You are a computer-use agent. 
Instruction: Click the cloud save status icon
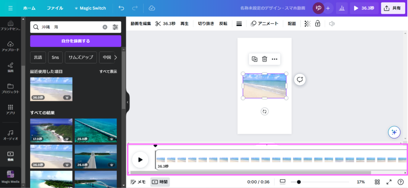coord(151,8)
